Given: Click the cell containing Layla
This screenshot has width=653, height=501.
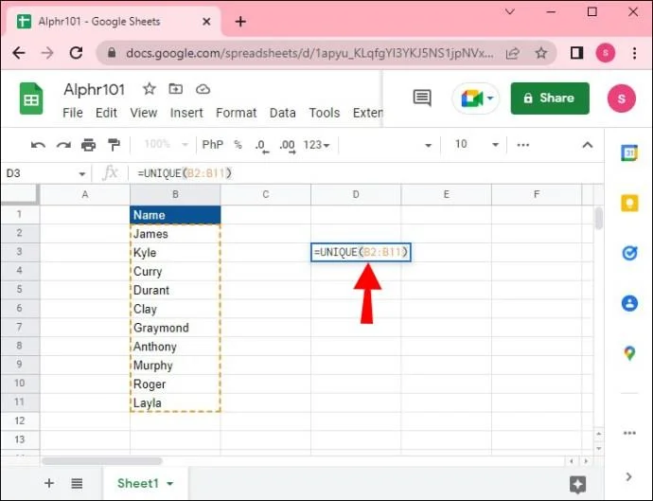Looking at the screenshot, I should (x=175, y=403).
